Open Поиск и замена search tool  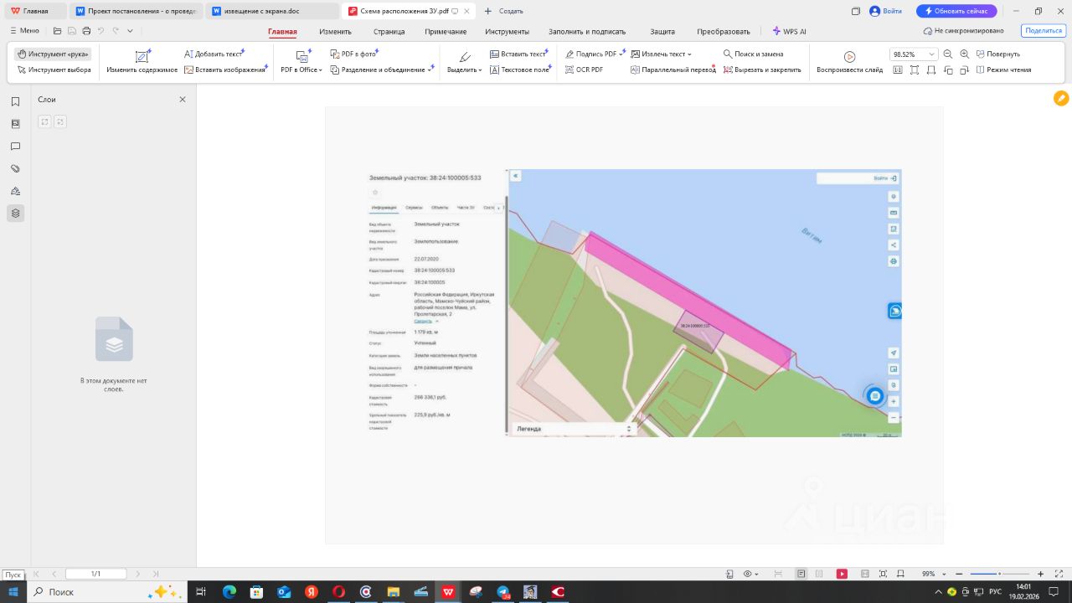753,54
